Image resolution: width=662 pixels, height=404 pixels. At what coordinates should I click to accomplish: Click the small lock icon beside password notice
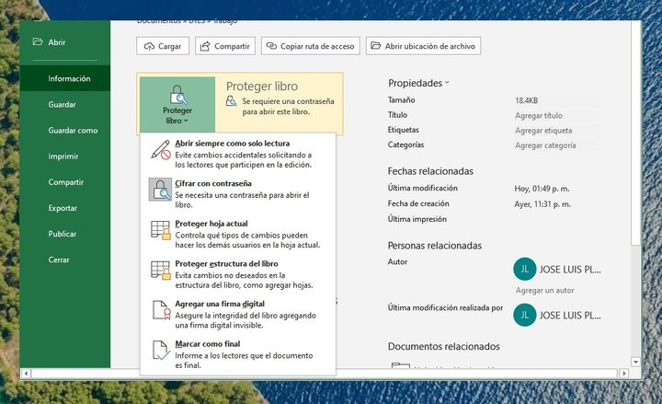tap(231, 101)
